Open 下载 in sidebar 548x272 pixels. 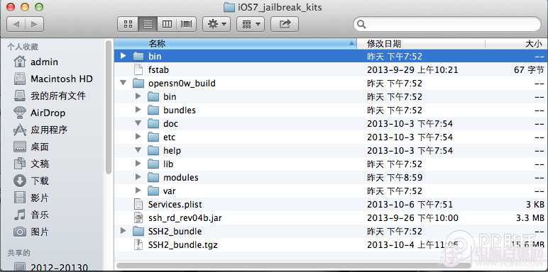point(31,181)
